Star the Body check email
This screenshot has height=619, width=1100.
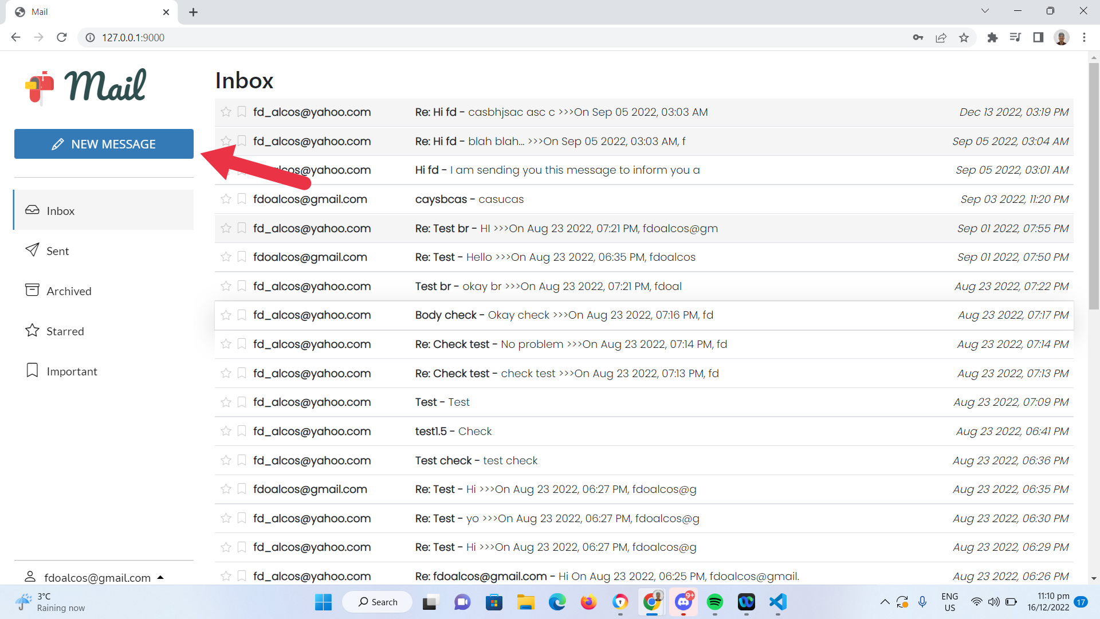(226, 315)
